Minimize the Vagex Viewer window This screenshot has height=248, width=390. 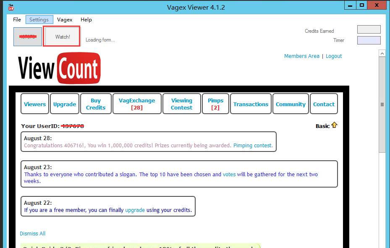(x=350, y=5)
